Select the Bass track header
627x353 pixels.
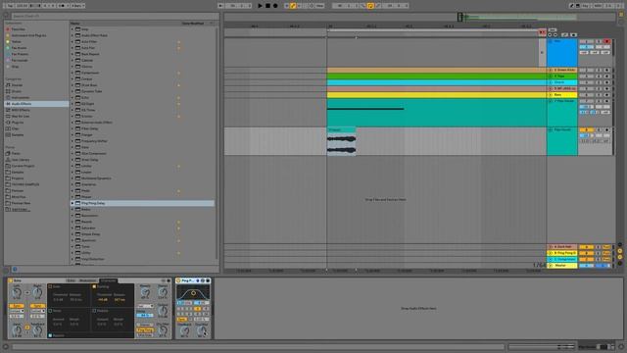click(x=562, y=95)
